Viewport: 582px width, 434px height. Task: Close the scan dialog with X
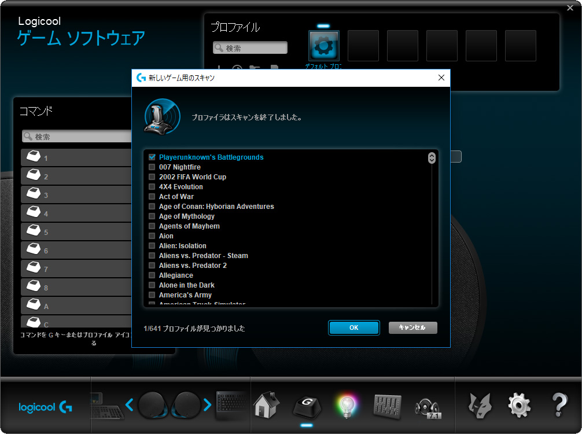coord(441,78)
